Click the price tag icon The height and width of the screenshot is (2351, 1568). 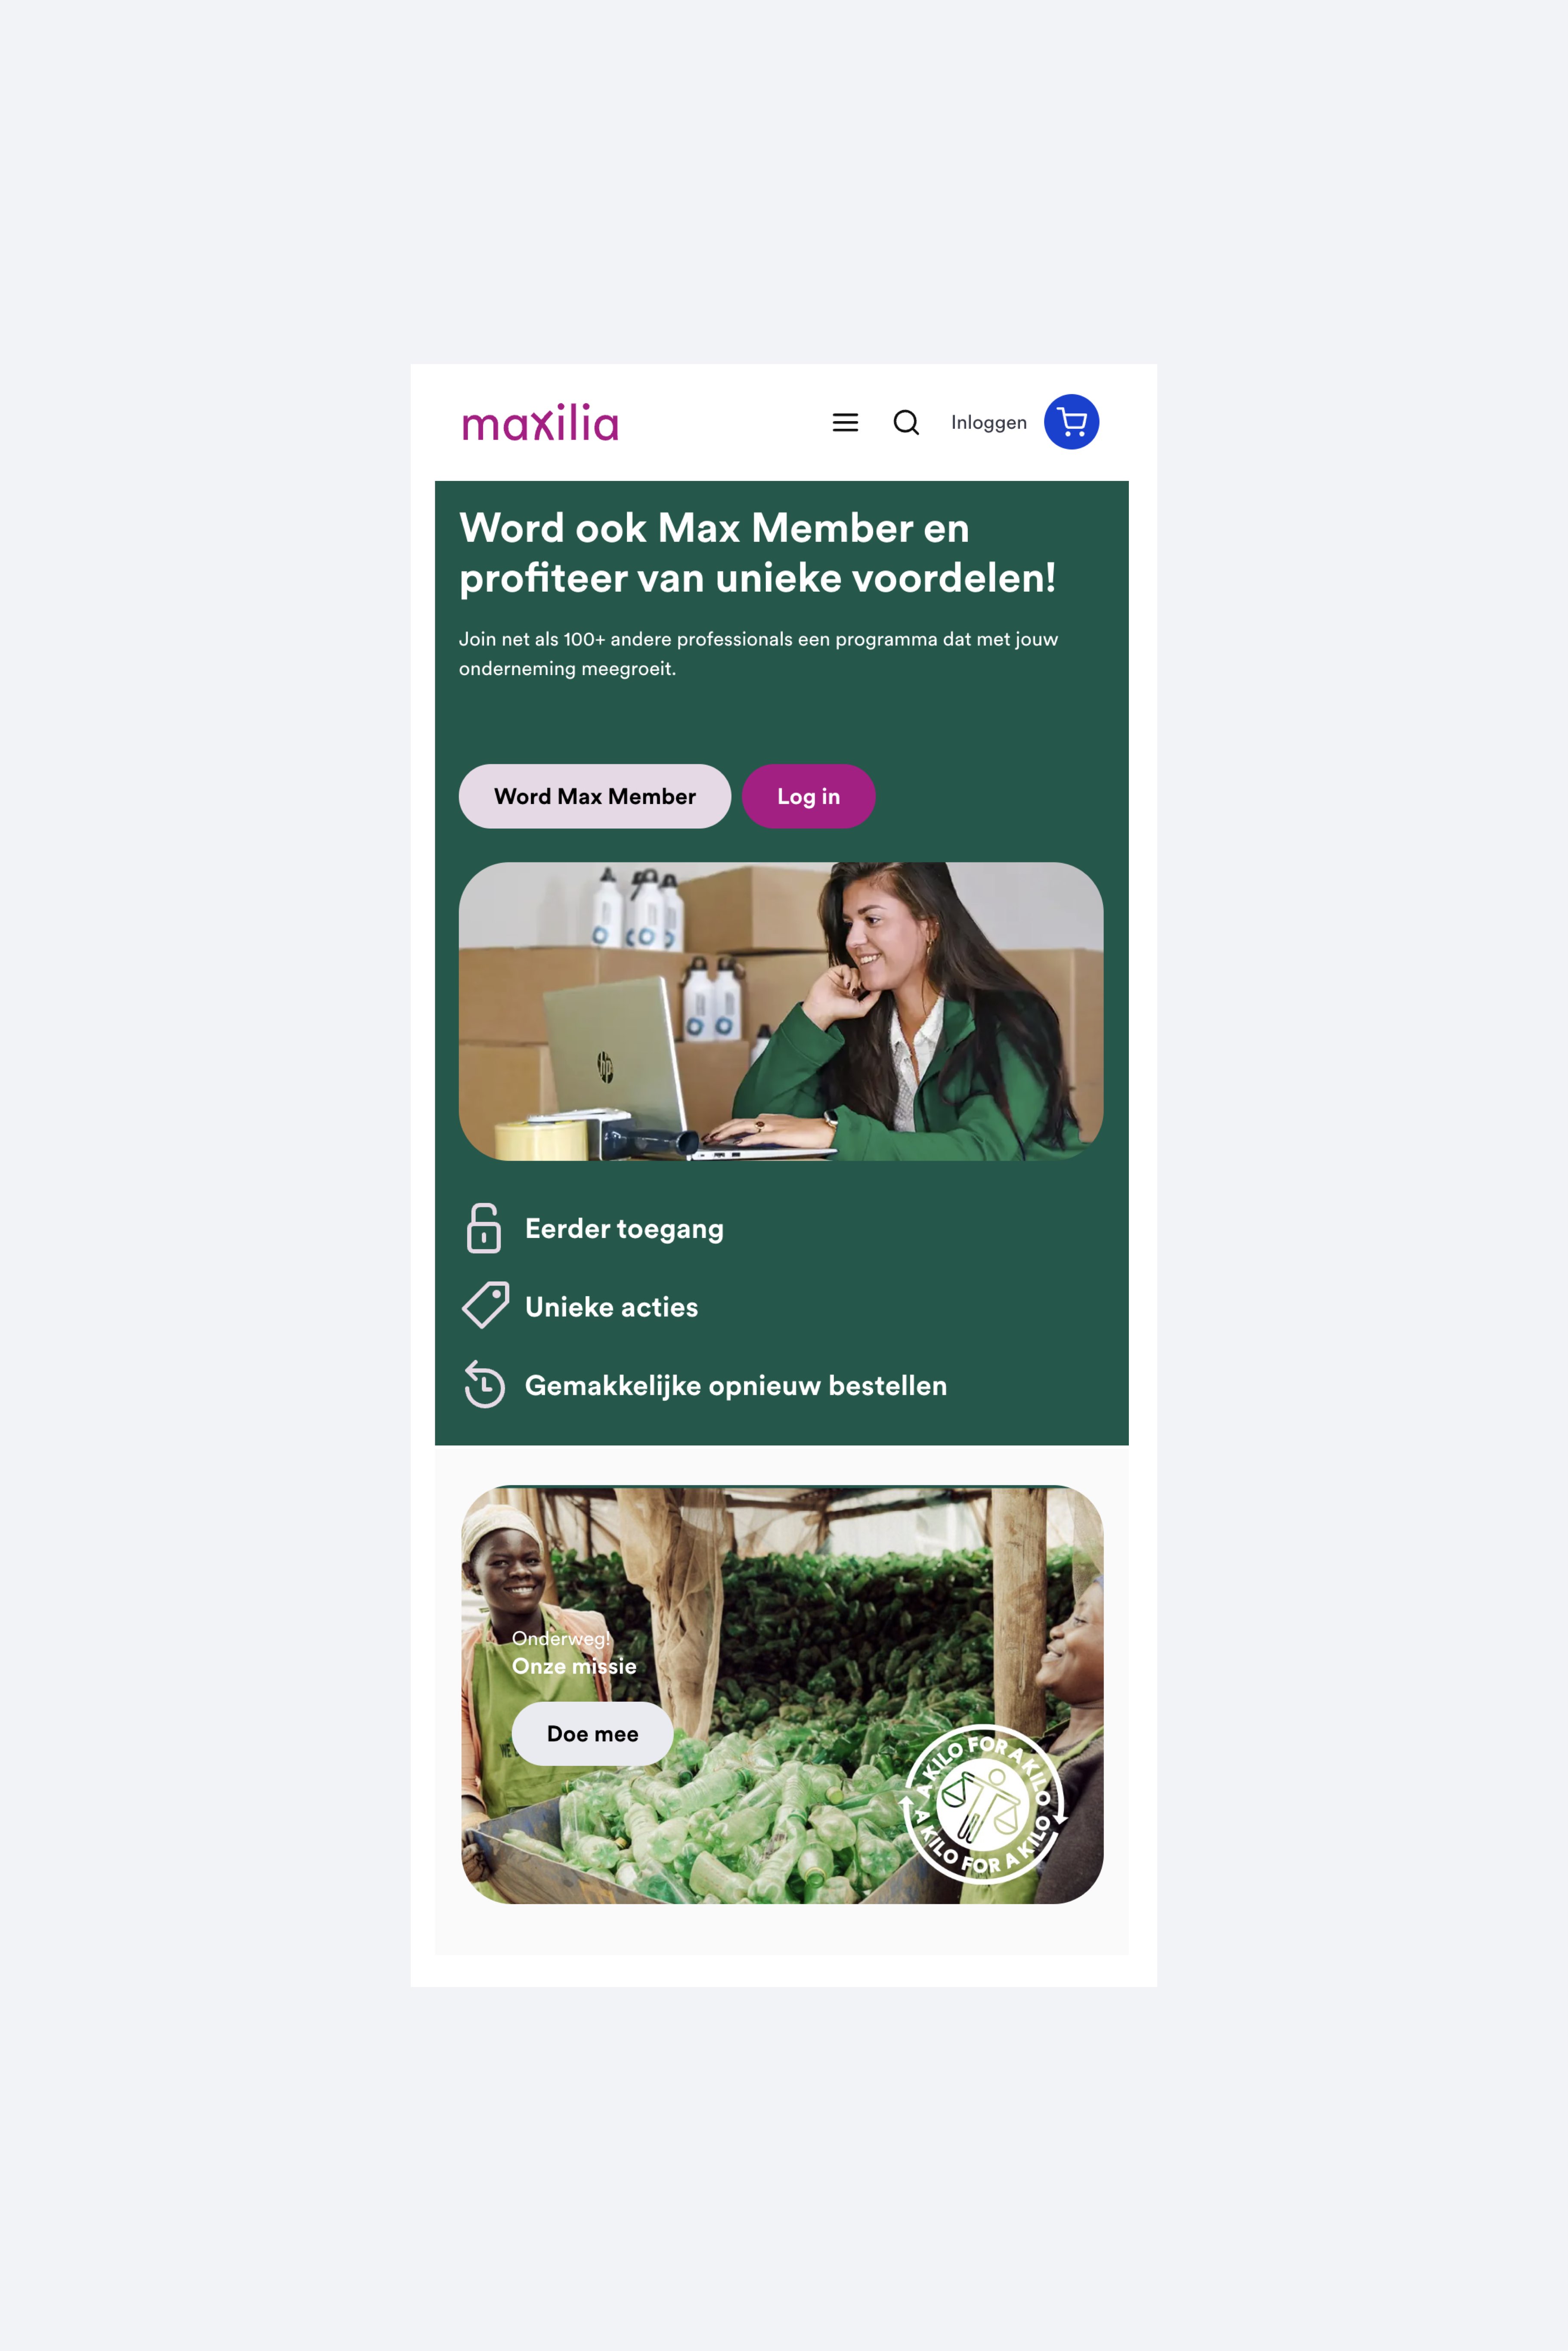click(486, 1305)
